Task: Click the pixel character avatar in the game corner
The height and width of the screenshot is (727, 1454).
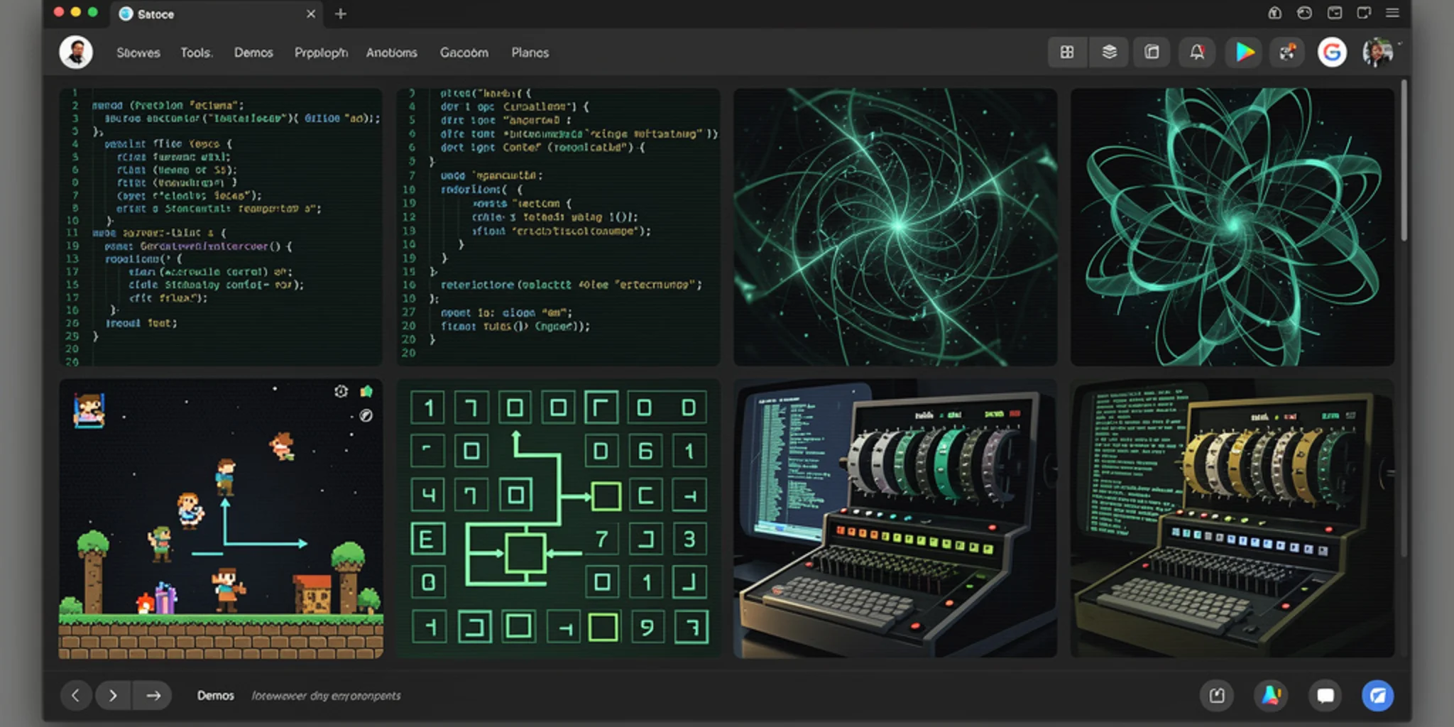Action: [89, 410]
